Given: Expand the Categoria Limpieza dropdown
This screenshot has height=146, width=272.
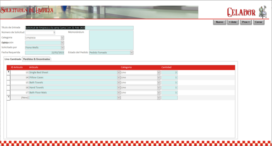Looking at the screenshot, I should point(63,38).
